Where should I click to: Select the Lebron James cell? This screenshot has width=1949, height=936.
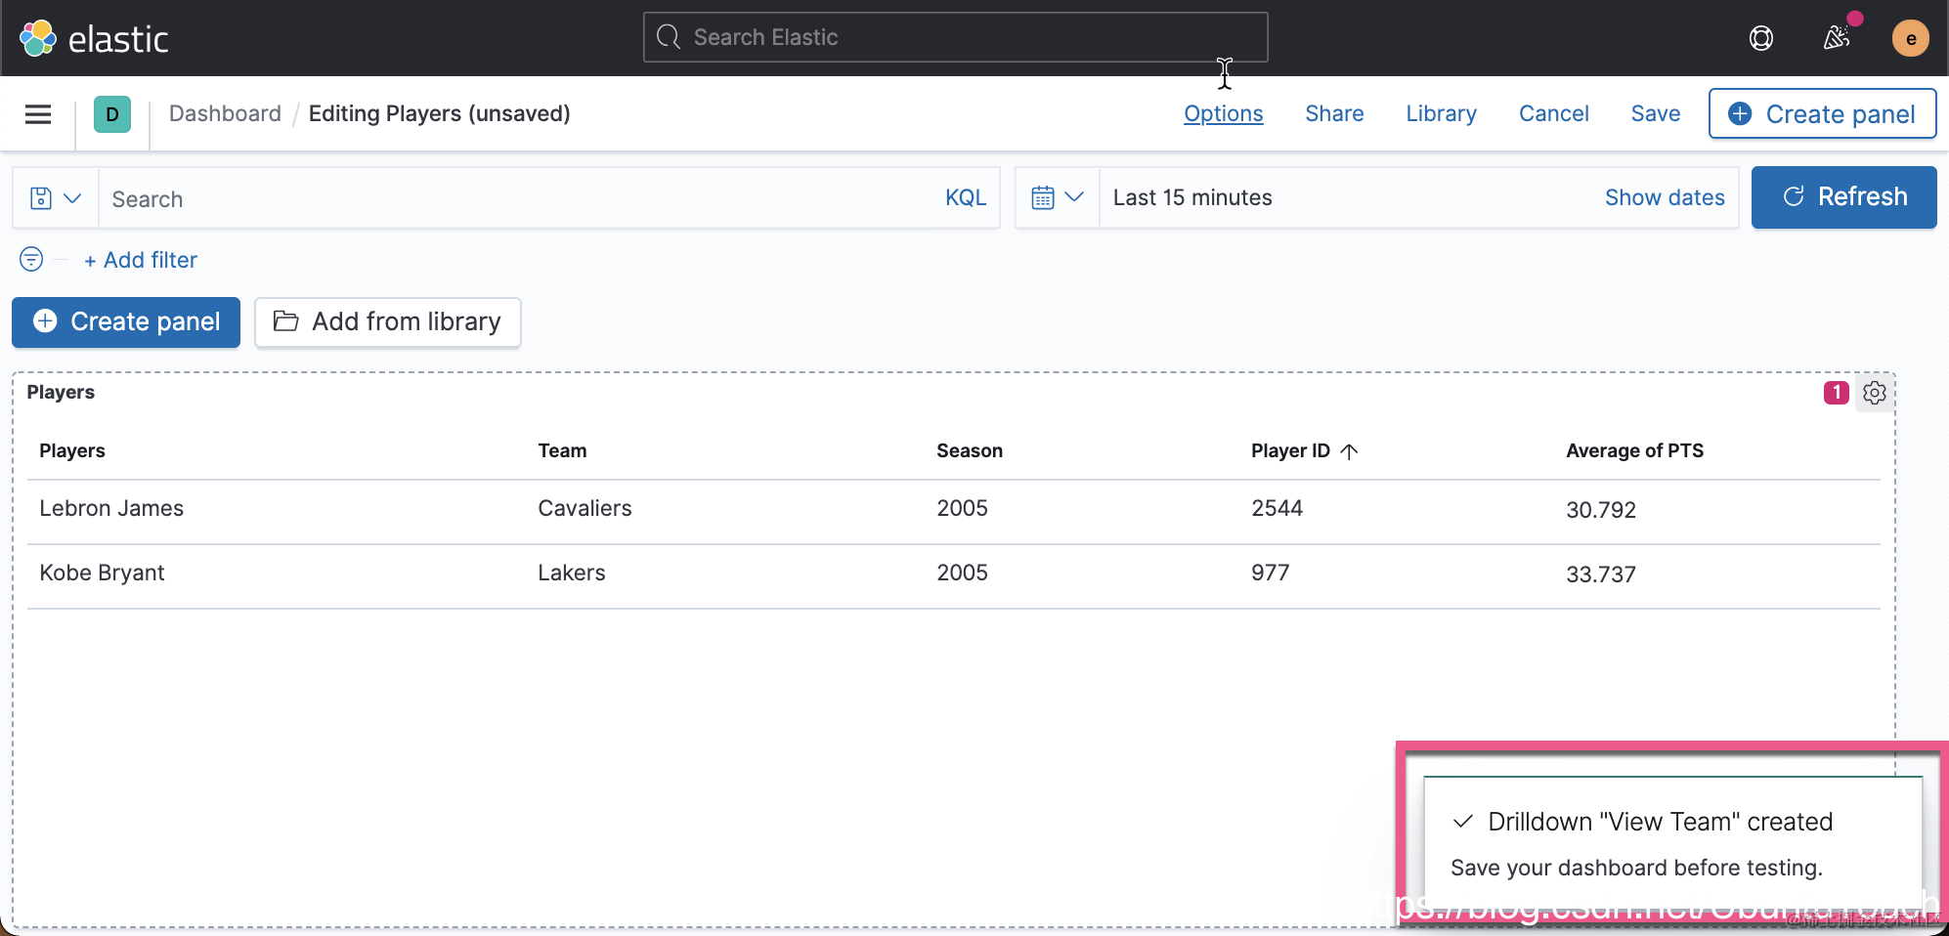click(111, 508)
